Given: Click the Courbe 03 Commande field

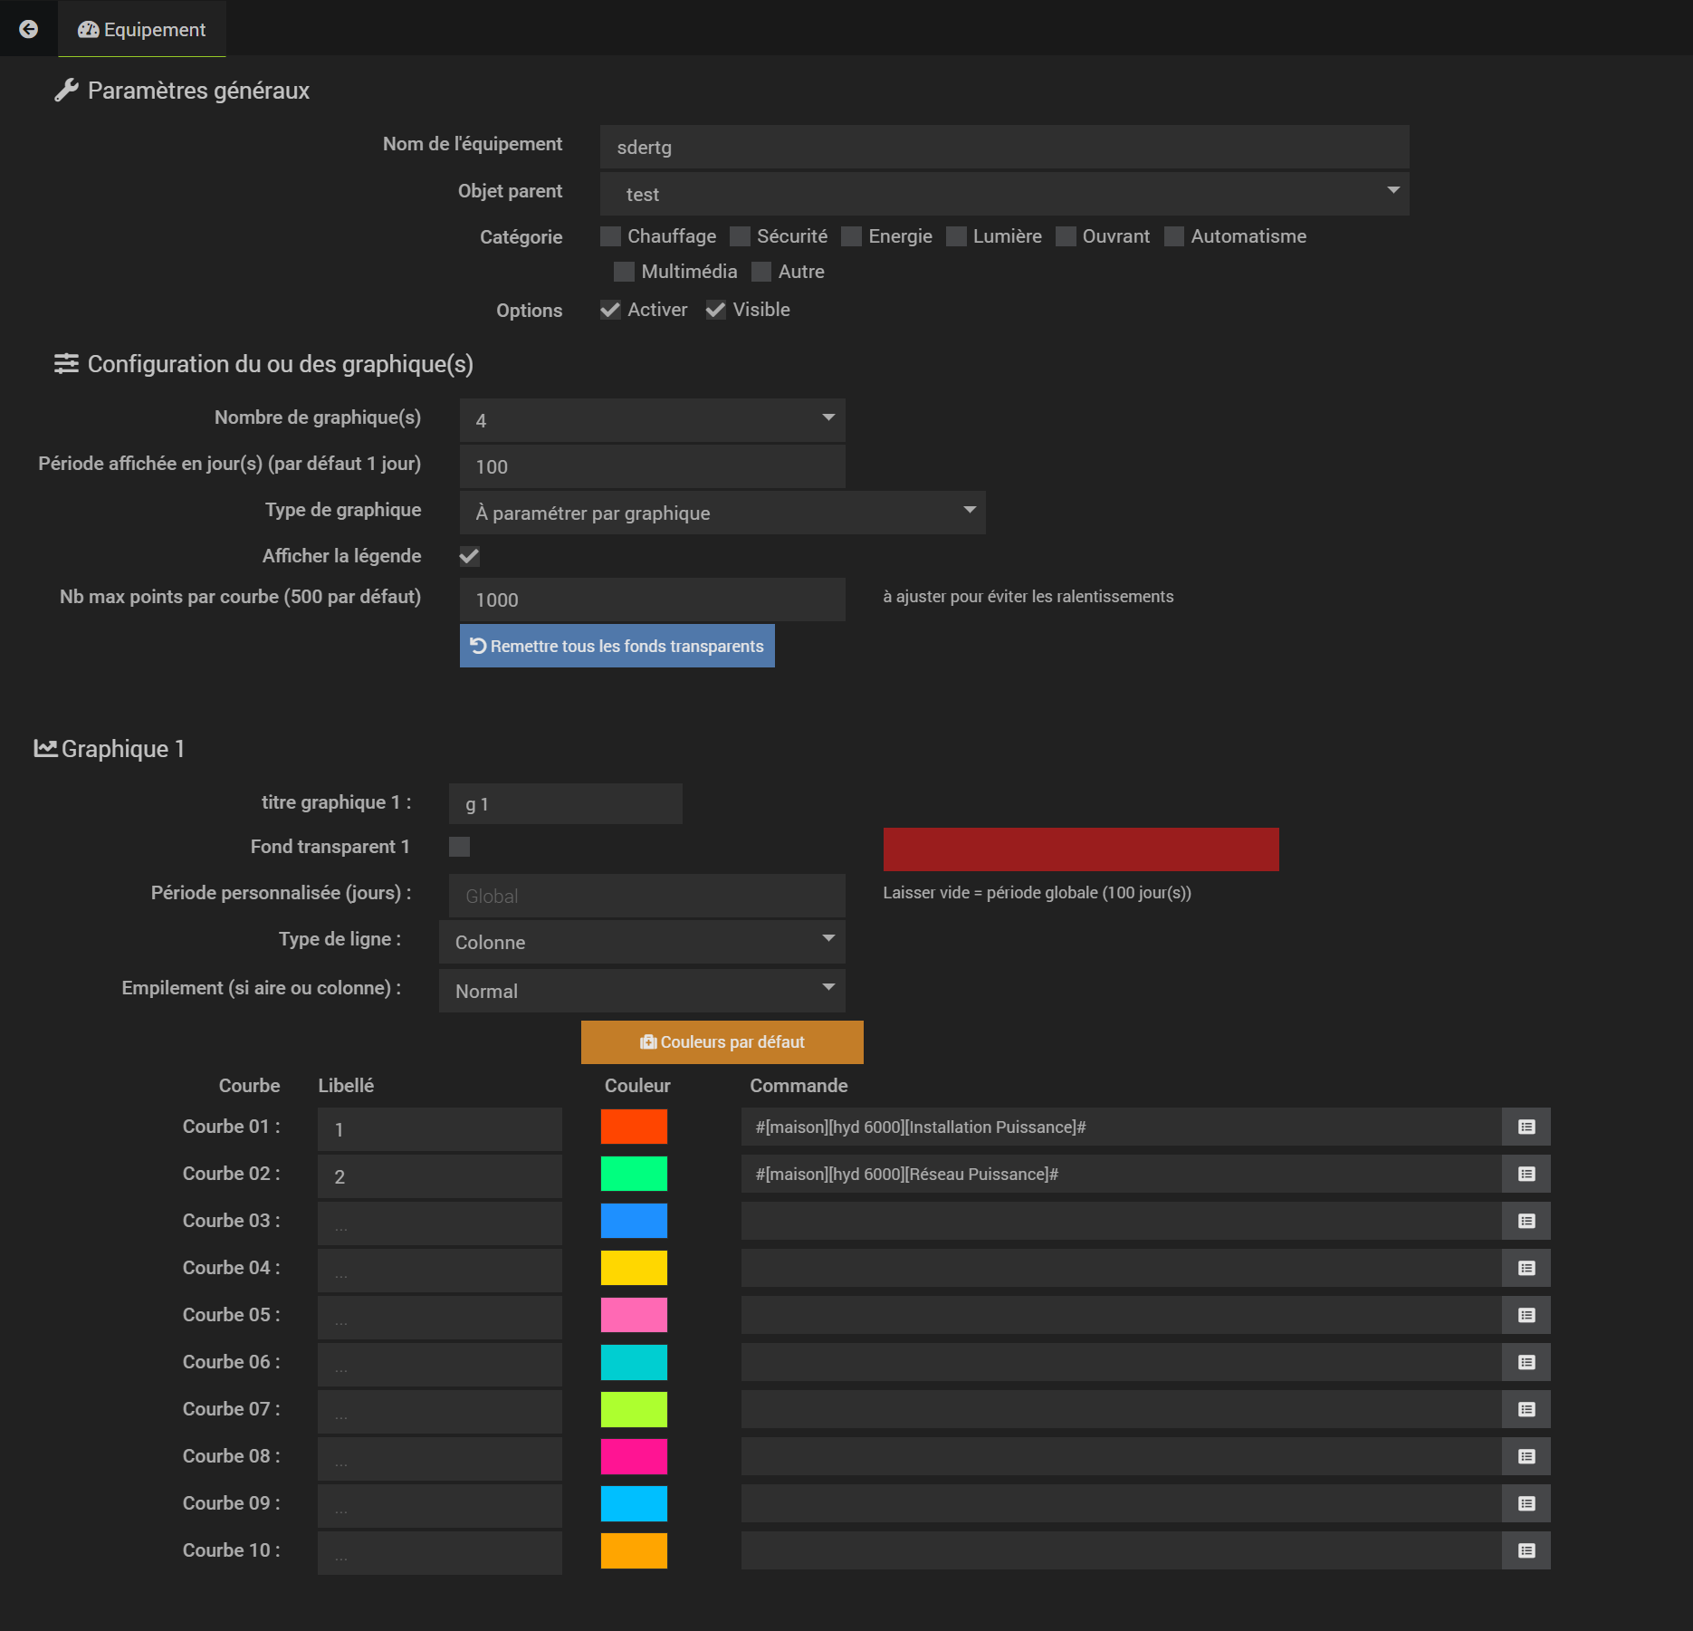Looking at the screenshot, I should (x=1122, y=1221).
